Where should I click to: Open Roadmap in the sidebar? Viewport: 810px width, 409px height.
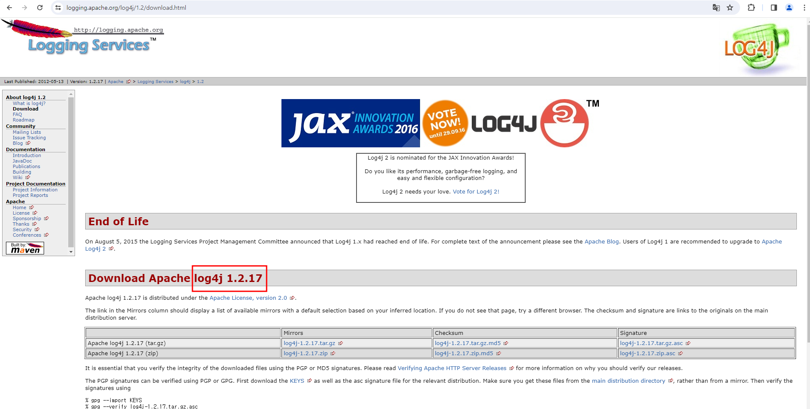pos(23,120)
